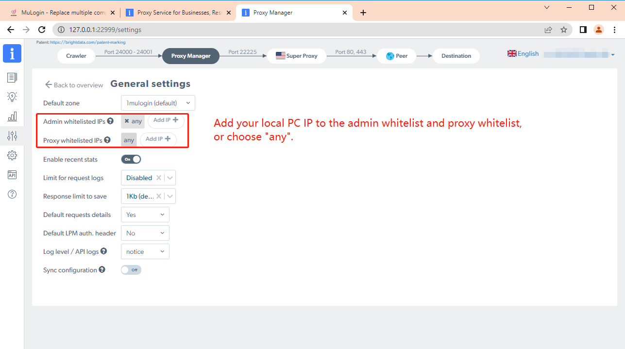Expand the Limit for request logs dropdown

pyautogui.click(x=169, y=178)
